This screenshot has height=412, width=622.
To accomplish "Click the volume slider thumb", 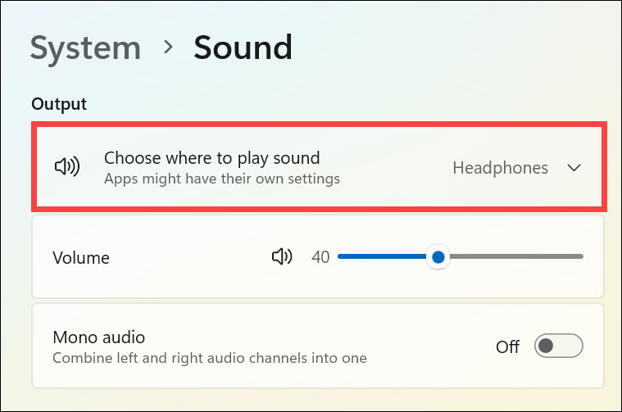I will click(438, 257).
